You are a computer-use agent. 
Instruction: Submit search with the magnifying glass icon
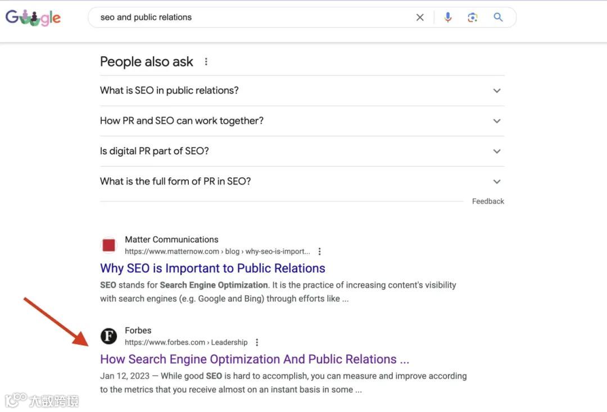click(x=498, y=17)
